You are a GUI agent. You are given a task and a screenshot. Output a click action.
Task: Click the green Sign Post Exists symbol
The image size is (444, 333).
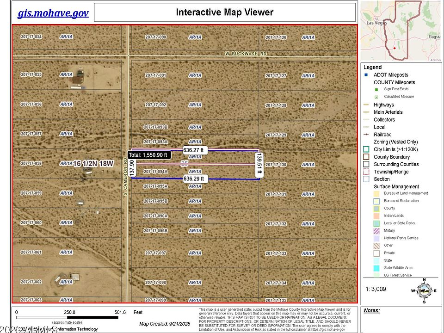[x=376, y=89]
